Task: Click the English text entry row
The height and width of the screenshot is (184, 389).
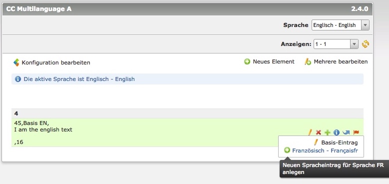Action: pyautogui.click(x=187, y=132)
